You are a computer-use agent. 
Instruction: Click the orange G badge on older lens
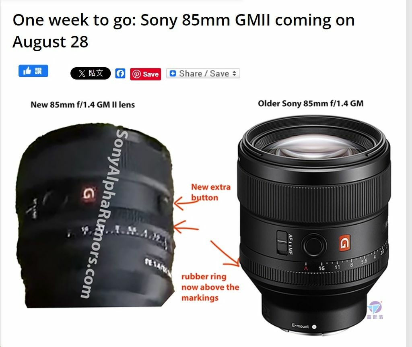coord(344,243)
